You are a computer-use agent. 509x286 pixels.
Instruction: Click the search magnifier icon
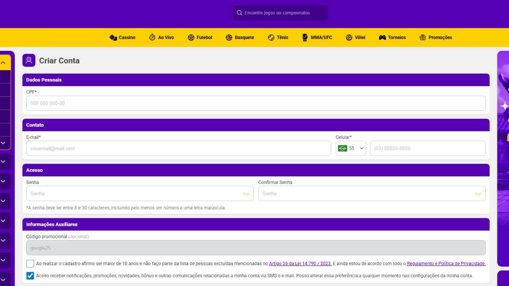pos(240,13)
